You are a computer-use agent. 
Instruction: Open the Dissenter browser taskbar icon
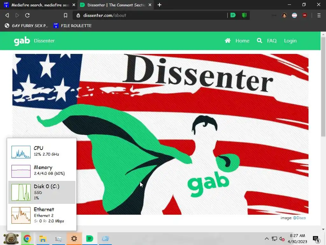click(89, 239)
